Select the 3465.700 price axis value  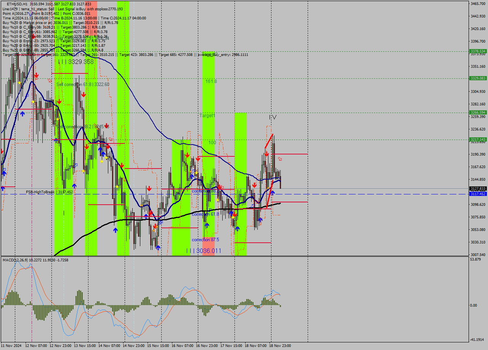click(x=478, y=3)
